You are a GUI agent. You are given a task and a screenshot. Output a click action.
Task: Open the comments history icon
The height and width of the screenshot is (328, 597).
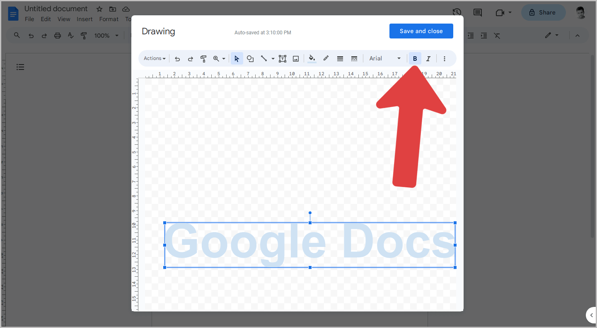(478, 12)
